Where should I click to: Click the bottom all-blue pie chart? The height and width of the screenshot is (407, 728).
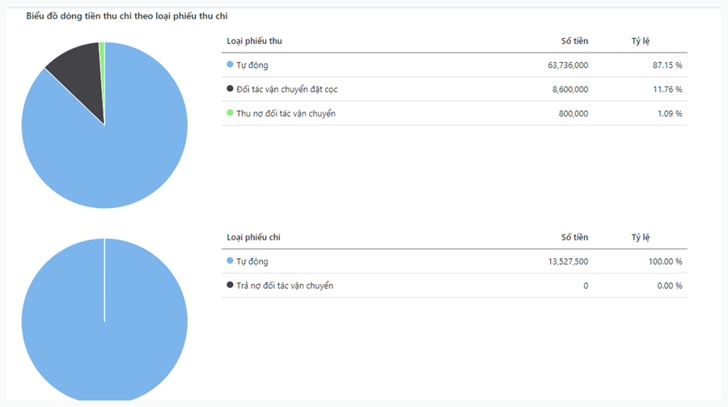pos(104,324)
